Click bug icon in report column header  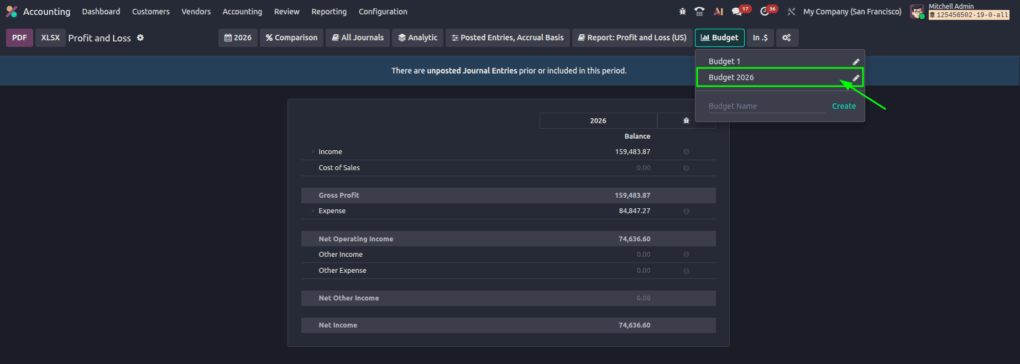[x=686, y=120]
